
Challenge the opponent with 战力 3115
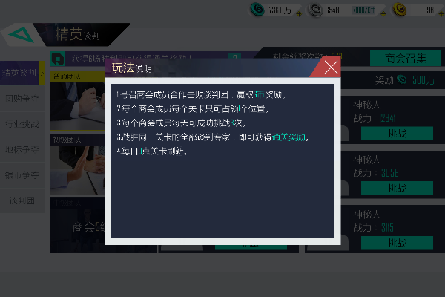pos(397,243)
